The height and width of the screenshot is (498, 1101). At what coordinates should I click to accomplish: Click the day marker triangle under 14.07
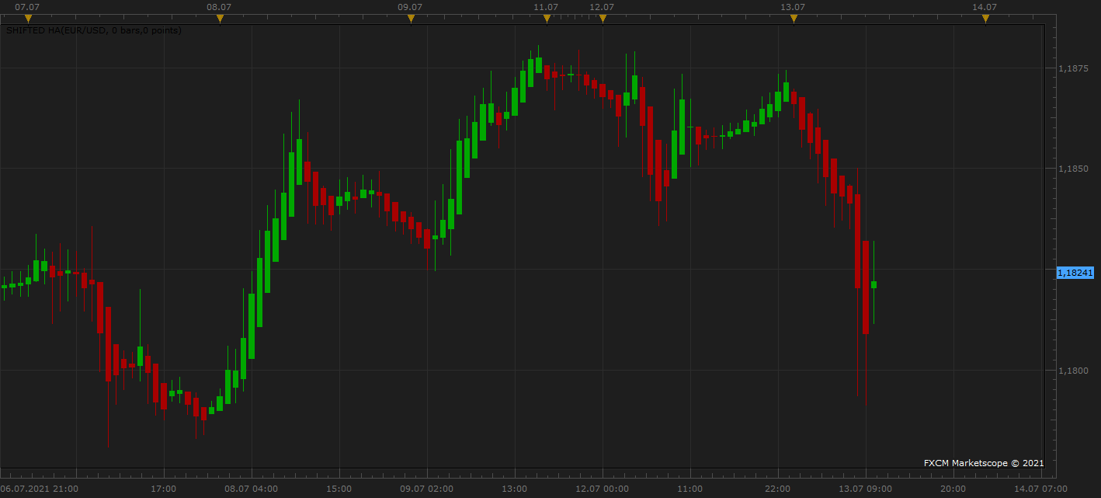point(985,19)
